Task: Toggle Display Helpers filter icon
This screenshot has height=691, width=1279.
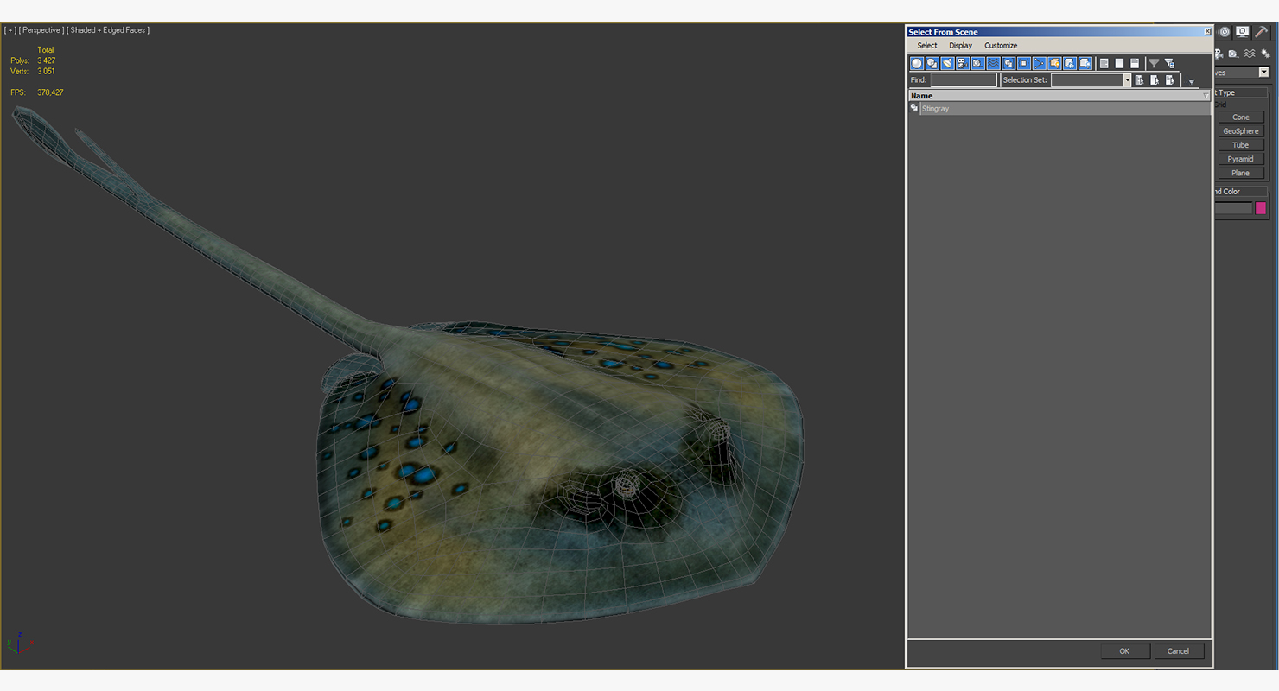Action: [977, 63]
